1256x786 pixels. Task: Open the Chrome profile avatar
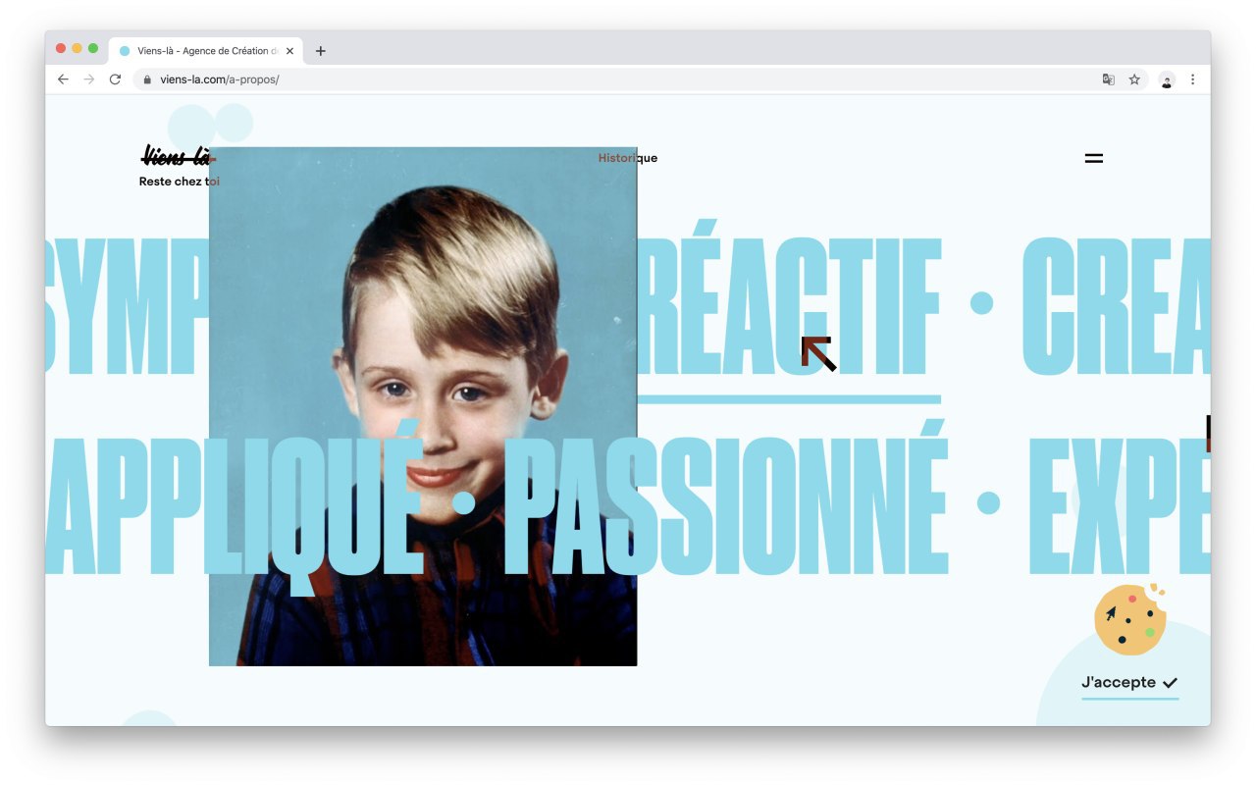click(1167, 79)
